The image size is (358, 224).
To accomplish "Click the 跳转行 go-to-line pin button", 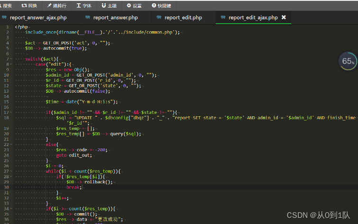I will tap(56, 6).
